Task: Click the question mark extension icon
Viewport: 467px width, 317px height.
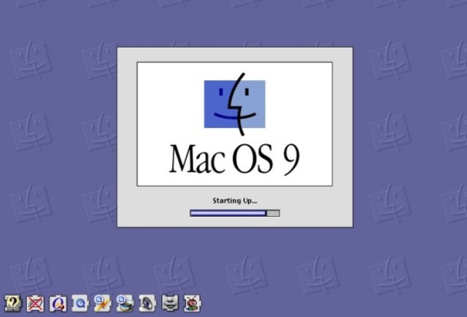Action: click(13, 303)
